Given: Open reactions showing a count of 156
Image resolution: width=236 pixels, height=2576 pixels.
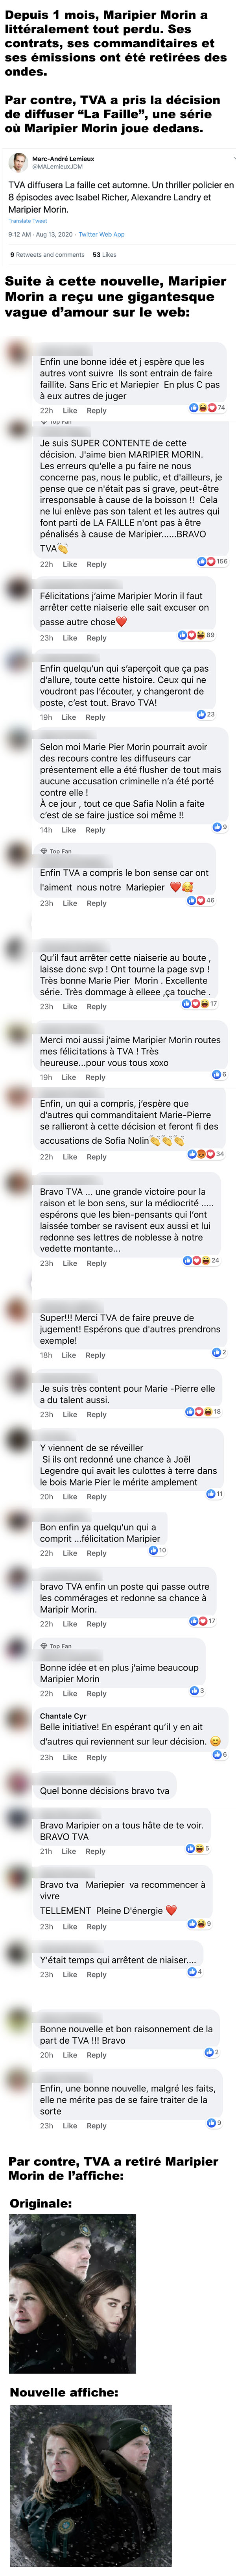Looking at the screenshot, I should (x=212, y=561).
